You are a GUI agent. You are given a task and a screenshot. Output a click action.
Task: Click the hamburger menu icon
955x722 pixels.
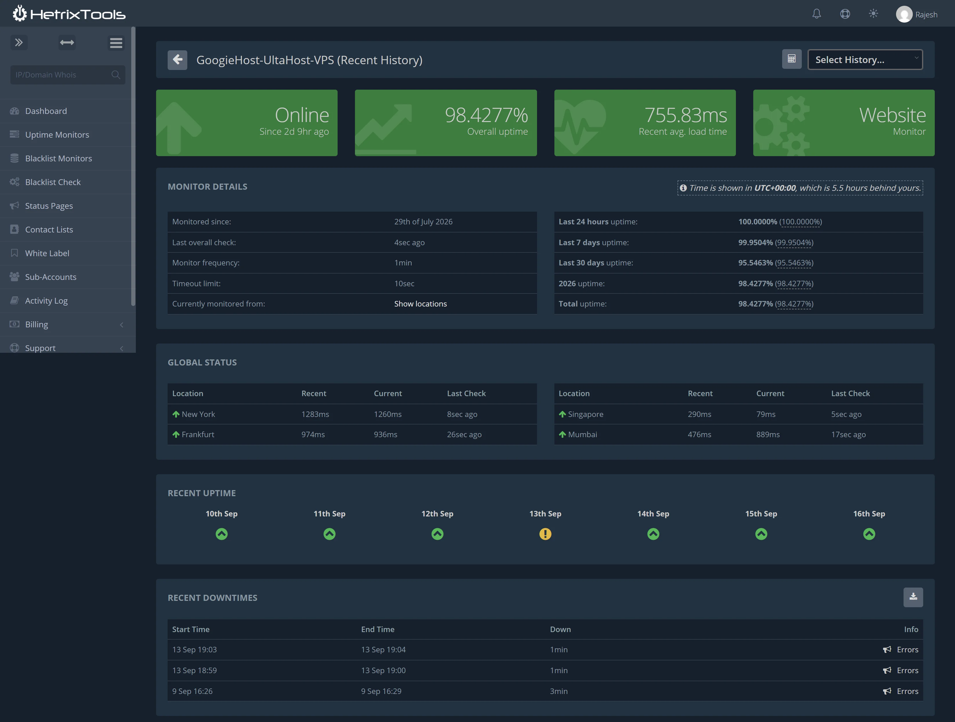point(116,43)
